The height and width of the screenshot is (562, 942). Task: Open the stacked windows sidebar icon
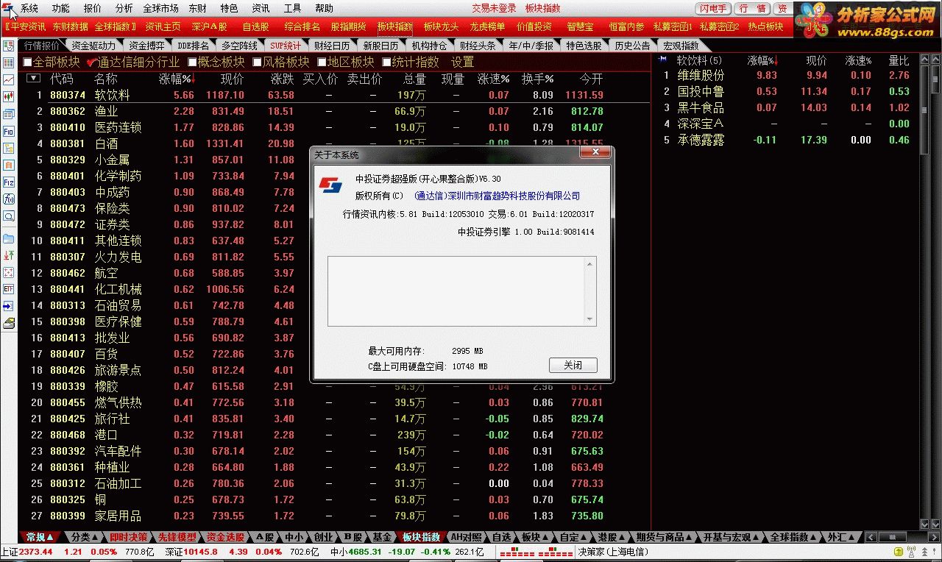(9, 115)
